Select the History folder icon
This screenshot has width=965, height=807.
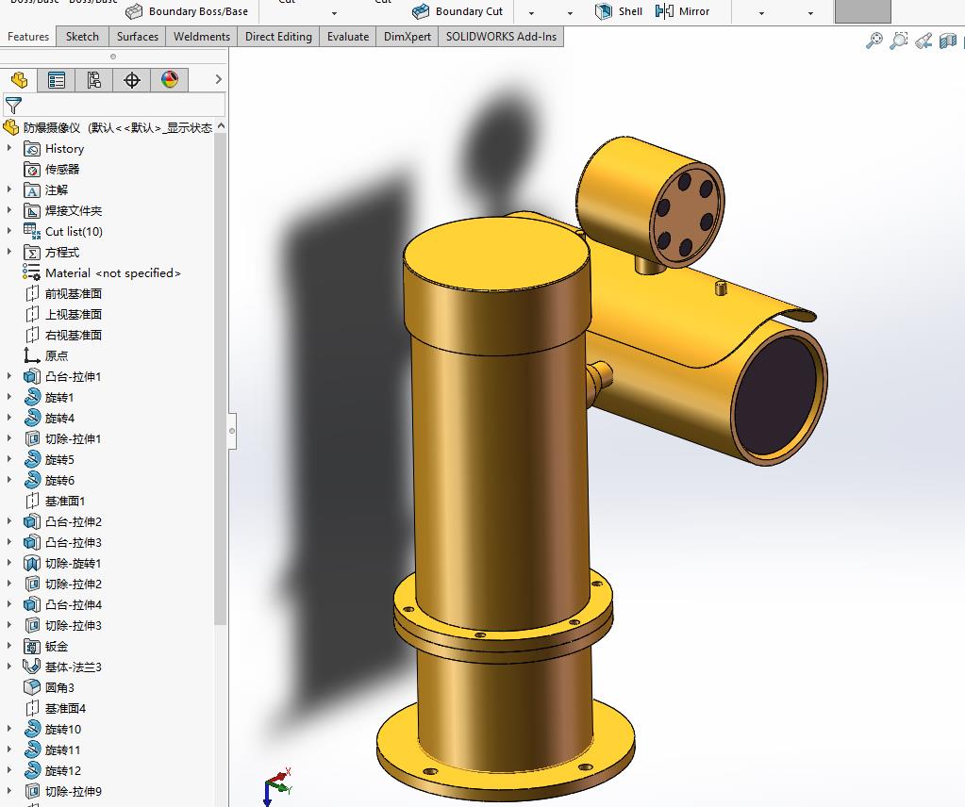(x=32, y=149)
